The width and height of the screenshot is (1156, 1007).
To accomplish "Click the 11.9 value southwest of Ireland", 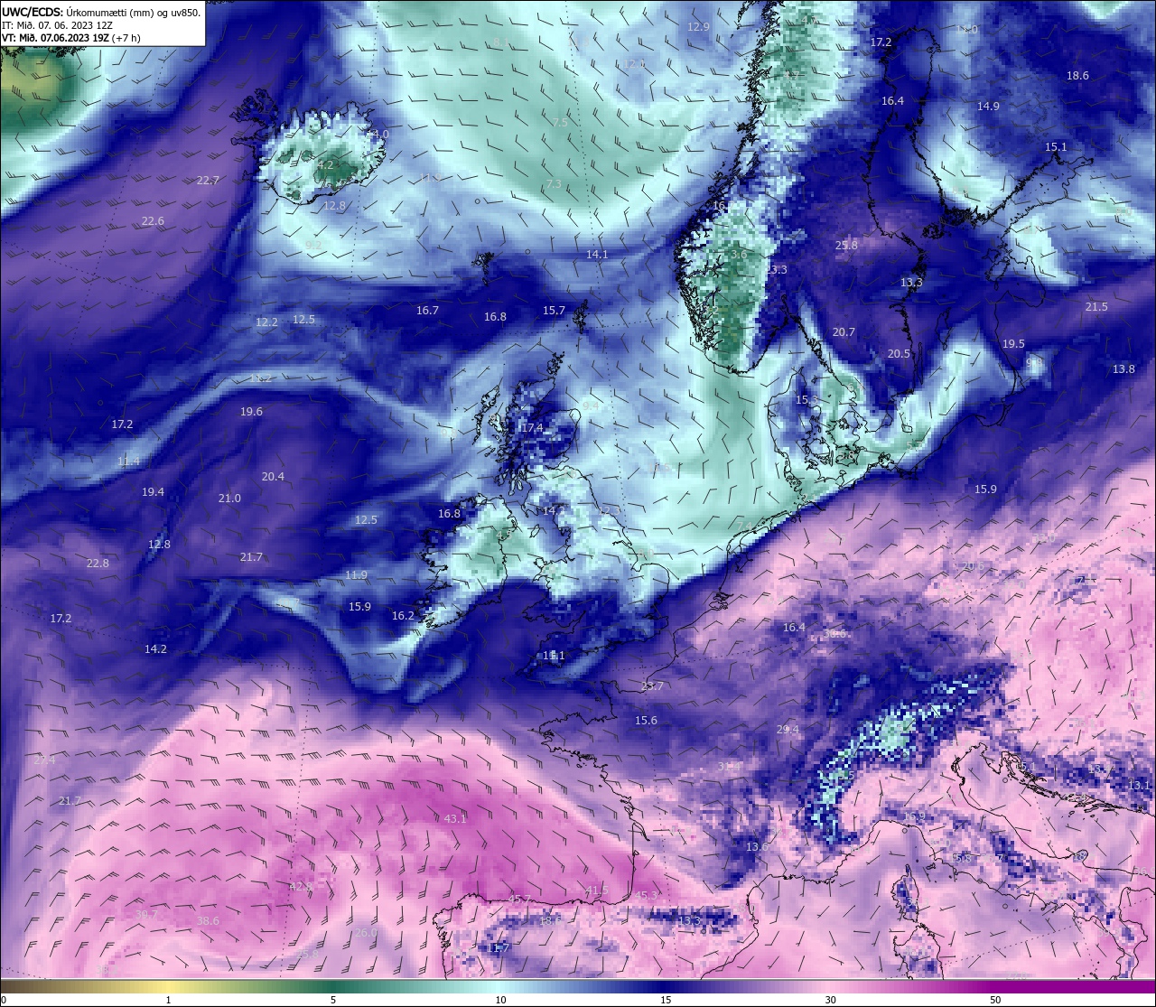I will tap(356, 575).
